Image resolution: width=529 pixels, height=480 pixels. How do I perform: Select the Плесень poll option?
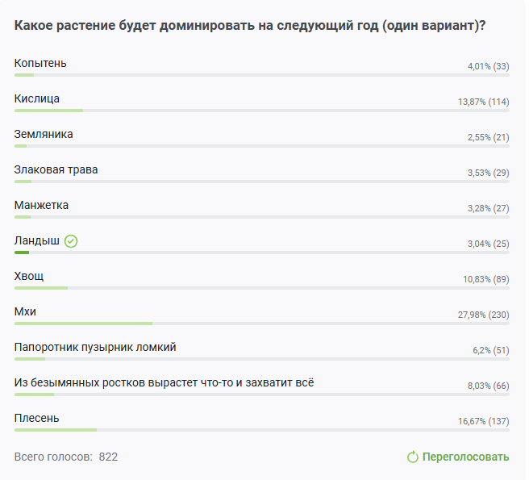tap(36, 418)
